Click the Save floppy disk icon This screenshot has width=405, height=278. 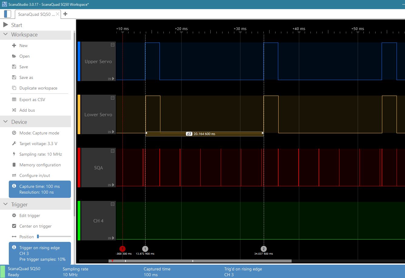(14, 67)
